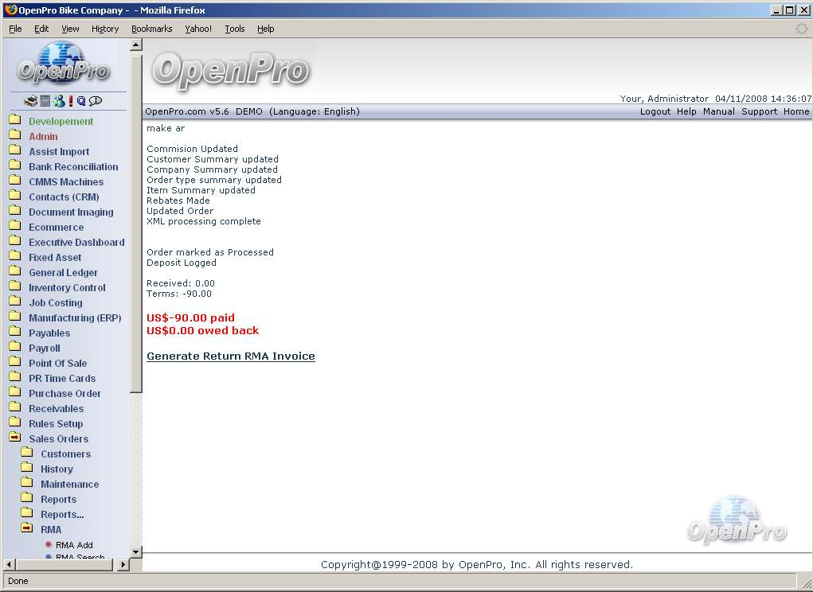
Task: Open the Tools menu
Action: (x=235, y=29)
